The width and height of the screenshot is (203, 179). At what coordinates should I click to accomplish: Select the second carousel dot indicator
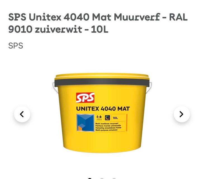click(x=102, y=178)
